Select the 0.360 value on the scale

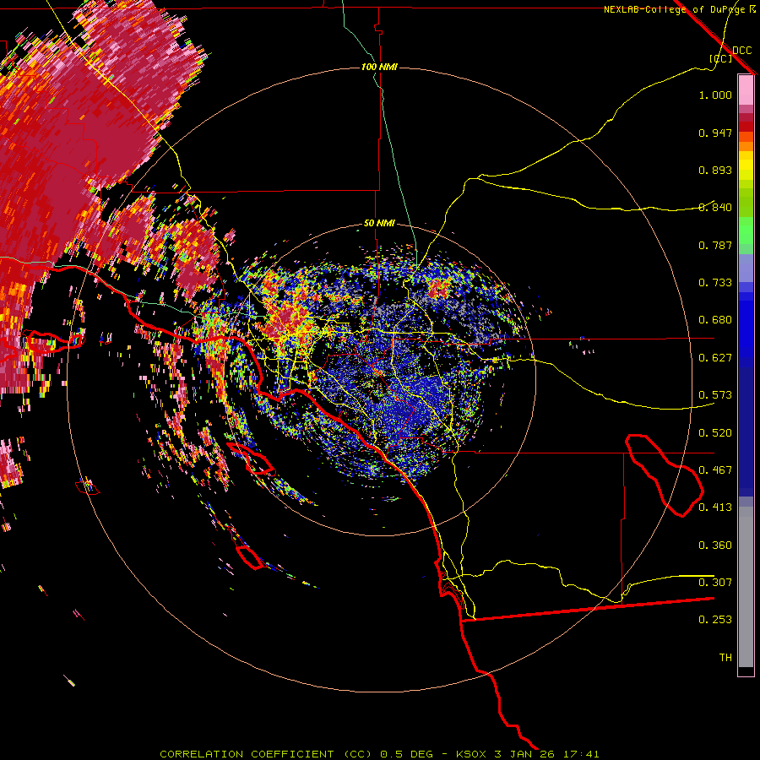click(x=715, y=546)
